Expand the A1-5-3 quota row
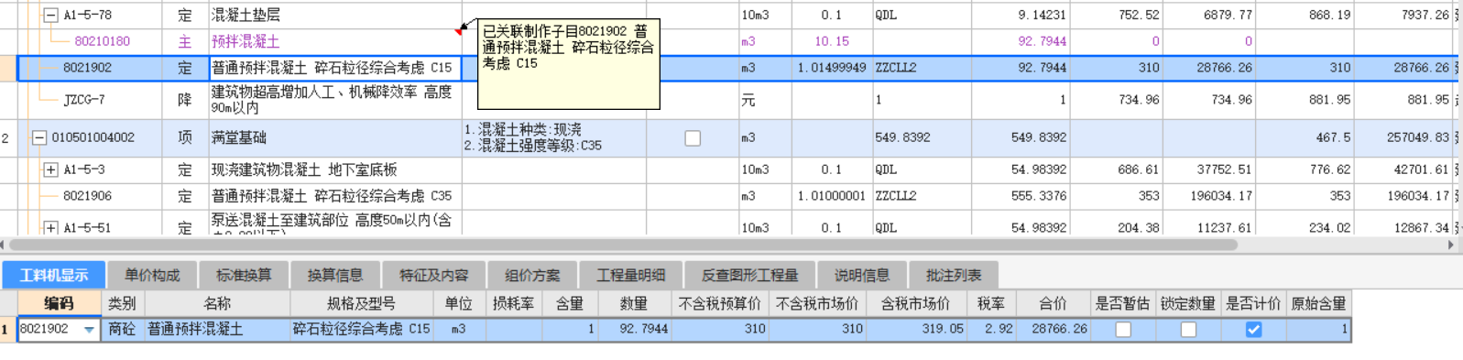Screen dimensions: 1463x360 click(51, 170)
